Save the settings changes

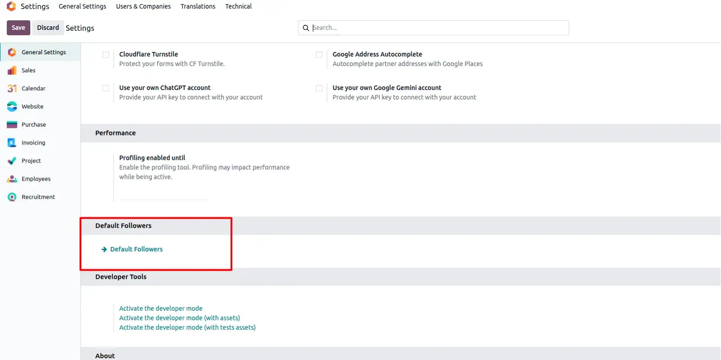pos(19,28)
